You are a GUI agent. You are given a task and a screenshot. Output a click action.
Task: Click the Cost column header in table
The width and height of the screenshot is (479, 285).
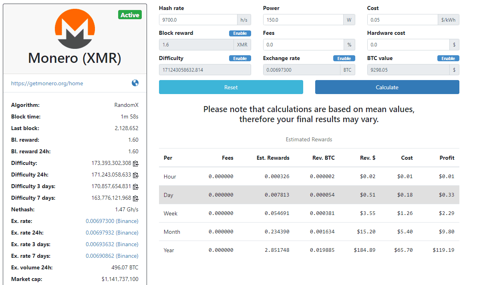point(407,158)
